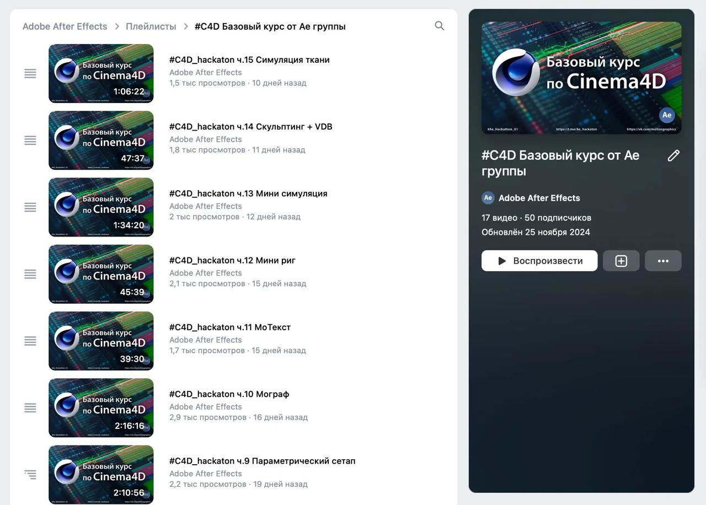Click the search magnifier icon in playlist header
This screenshot has height=505, width=706.
(x=439, y=26)
